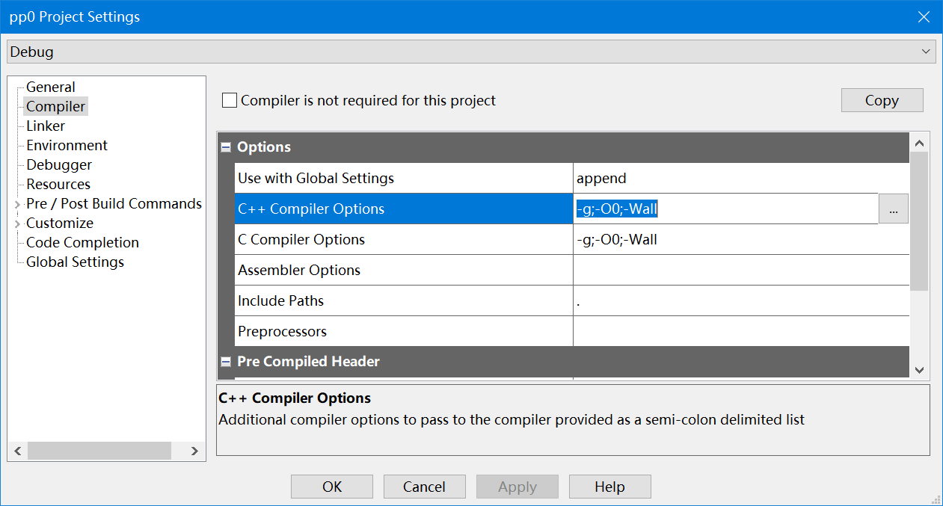Open Help for project settings

click(609, 487)
